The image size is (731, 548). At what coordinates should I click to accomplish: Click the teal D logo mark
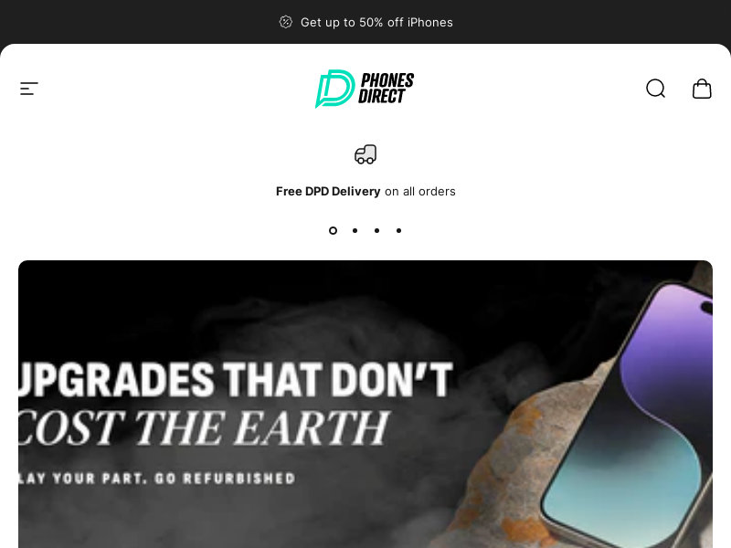pyautogui.click(x=334, y=89)
